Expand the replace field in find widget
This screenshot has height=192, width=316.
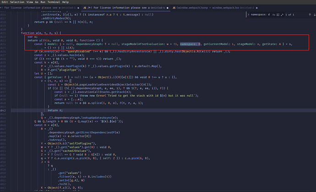pos(248,15)
